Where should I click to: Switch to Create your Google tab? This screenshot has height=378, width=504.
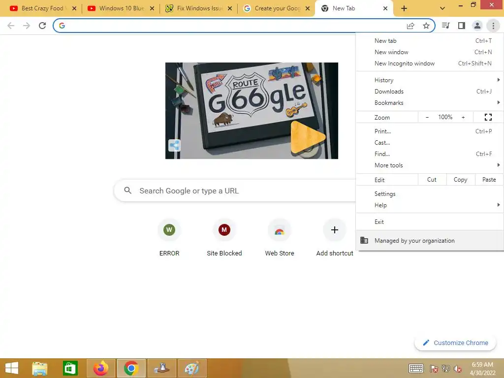pyautogui.click(x=277, y=8)
